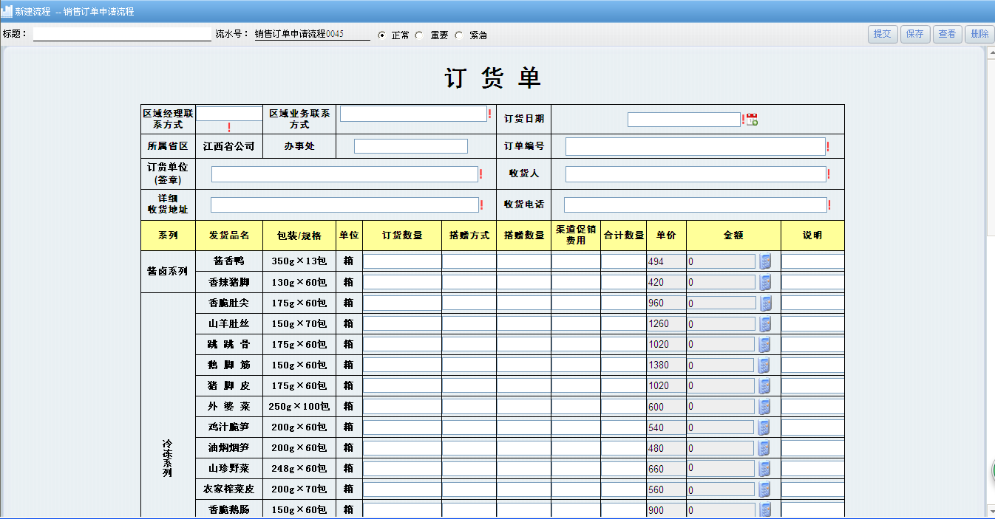
Task: Click the 保存 button to save
Action: (x=915, y=34)
